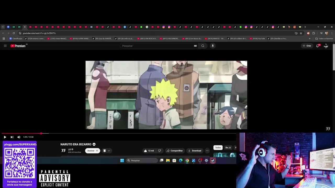Open the YouTube account avatar menu
The image size is (335, 188).
(x=326, y=46)
